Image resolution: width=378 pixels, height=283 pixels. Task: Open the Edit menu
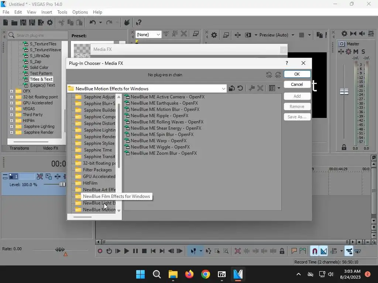point(18,12)
